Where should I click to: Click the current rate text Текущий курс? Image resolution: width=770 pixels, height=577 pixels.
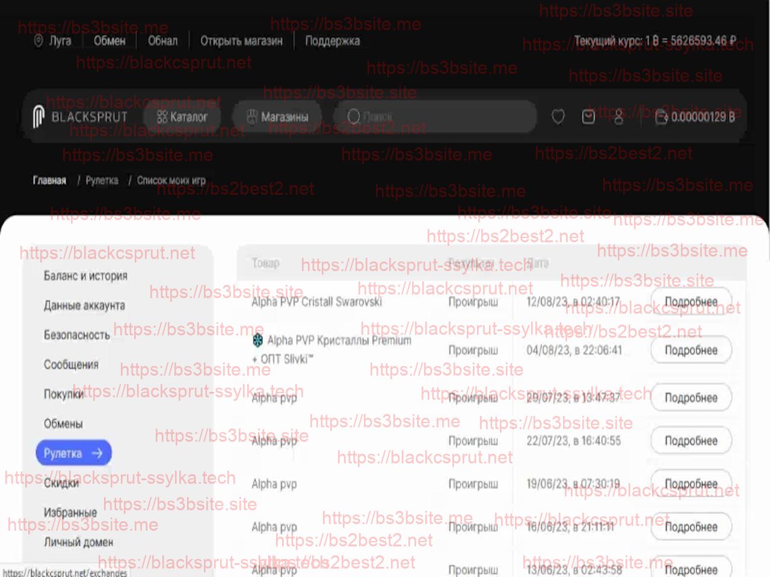tap(655, 41)
